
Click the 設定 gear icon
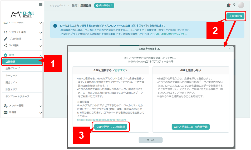coord(6,55)
